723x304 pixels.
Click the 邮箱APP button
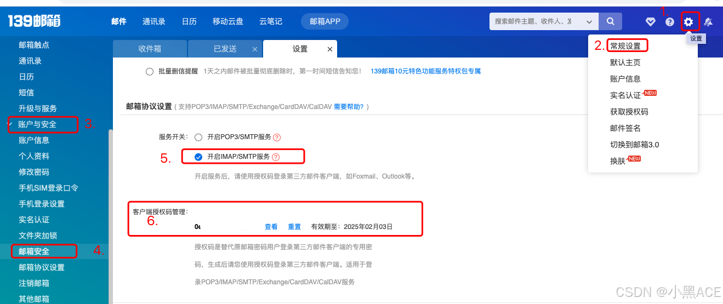pyautogui.click(x=325, y=21)
